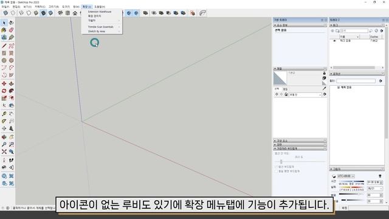This screenshot has height=219, width=389.
Task: Collapse the 그림자 panel
Action: 357,169
